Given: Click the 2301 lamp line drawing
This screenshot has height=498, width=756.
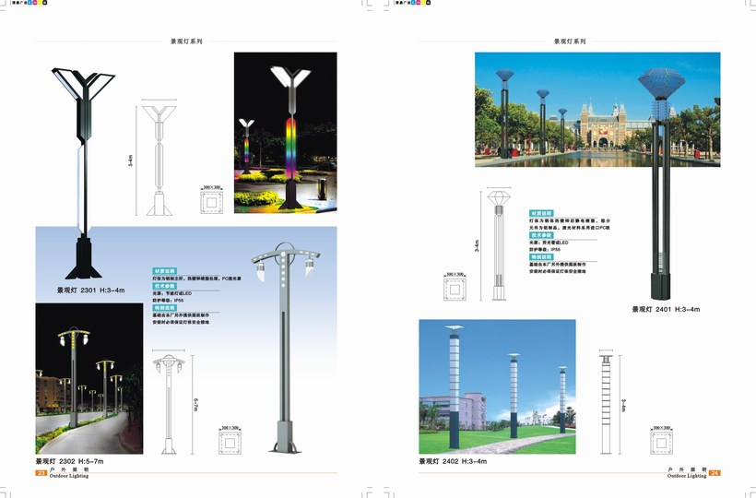Looking at the screenshot, I should [x=162, y=157].
